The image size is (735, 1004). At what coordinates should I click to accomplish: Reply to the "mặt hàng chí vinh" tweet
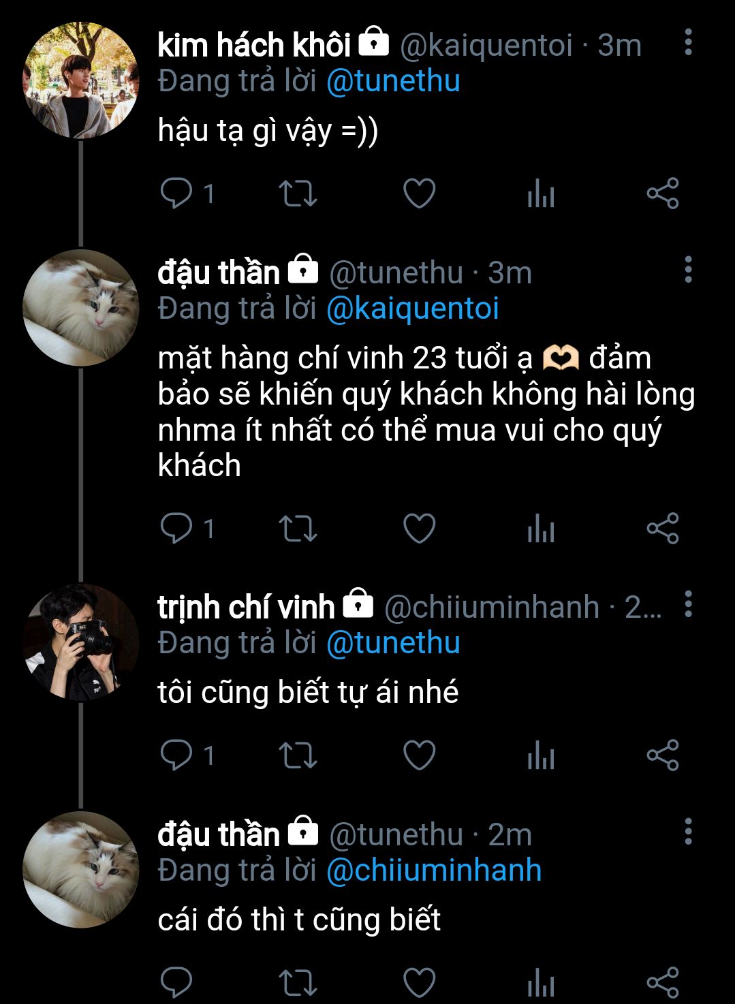coord(176,529)
